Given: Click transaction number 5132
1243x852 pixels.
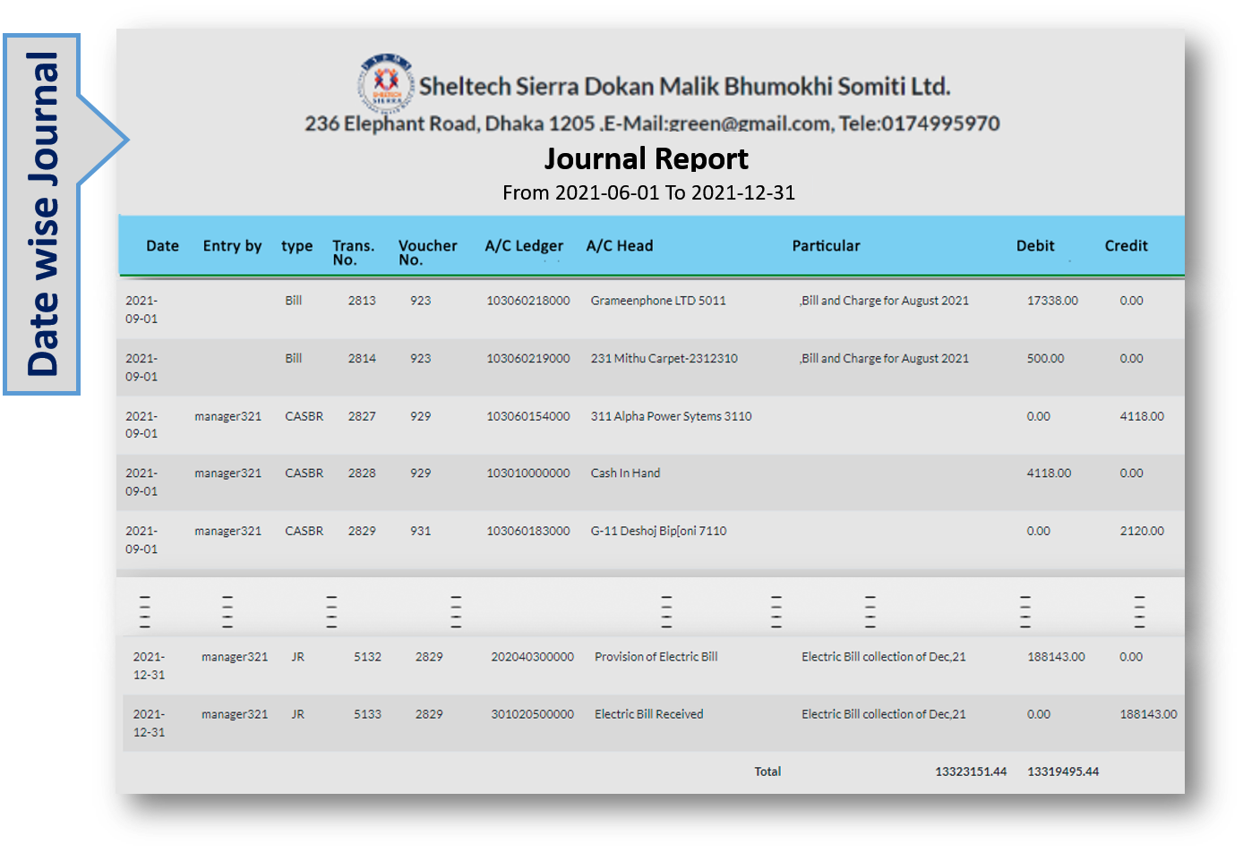Looking at the screenshot, I should (367, 657).
